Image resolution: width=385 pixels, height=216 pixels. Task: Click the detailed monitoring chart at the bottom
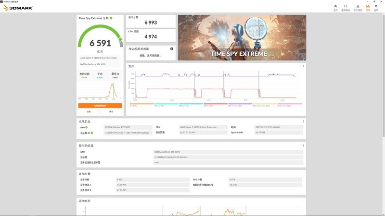point(192,210)
